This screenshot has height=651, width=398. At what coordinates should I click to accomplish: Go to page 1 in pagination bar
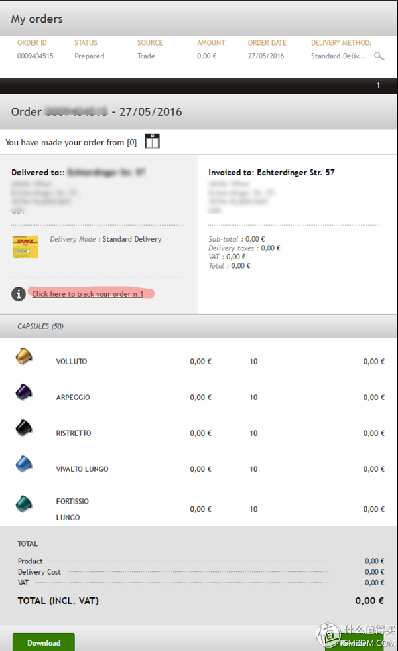(378, 85)
